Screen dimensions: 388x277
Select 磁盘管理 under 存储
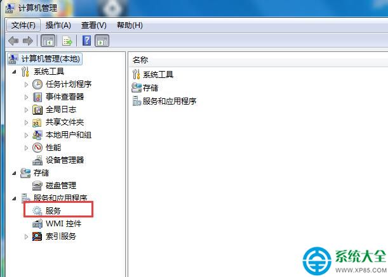point(61,185)
